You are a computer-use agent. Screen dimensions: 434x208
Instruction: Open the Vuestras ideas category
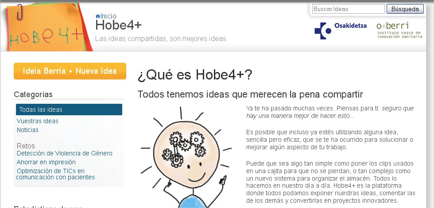[x=38, y=121]
